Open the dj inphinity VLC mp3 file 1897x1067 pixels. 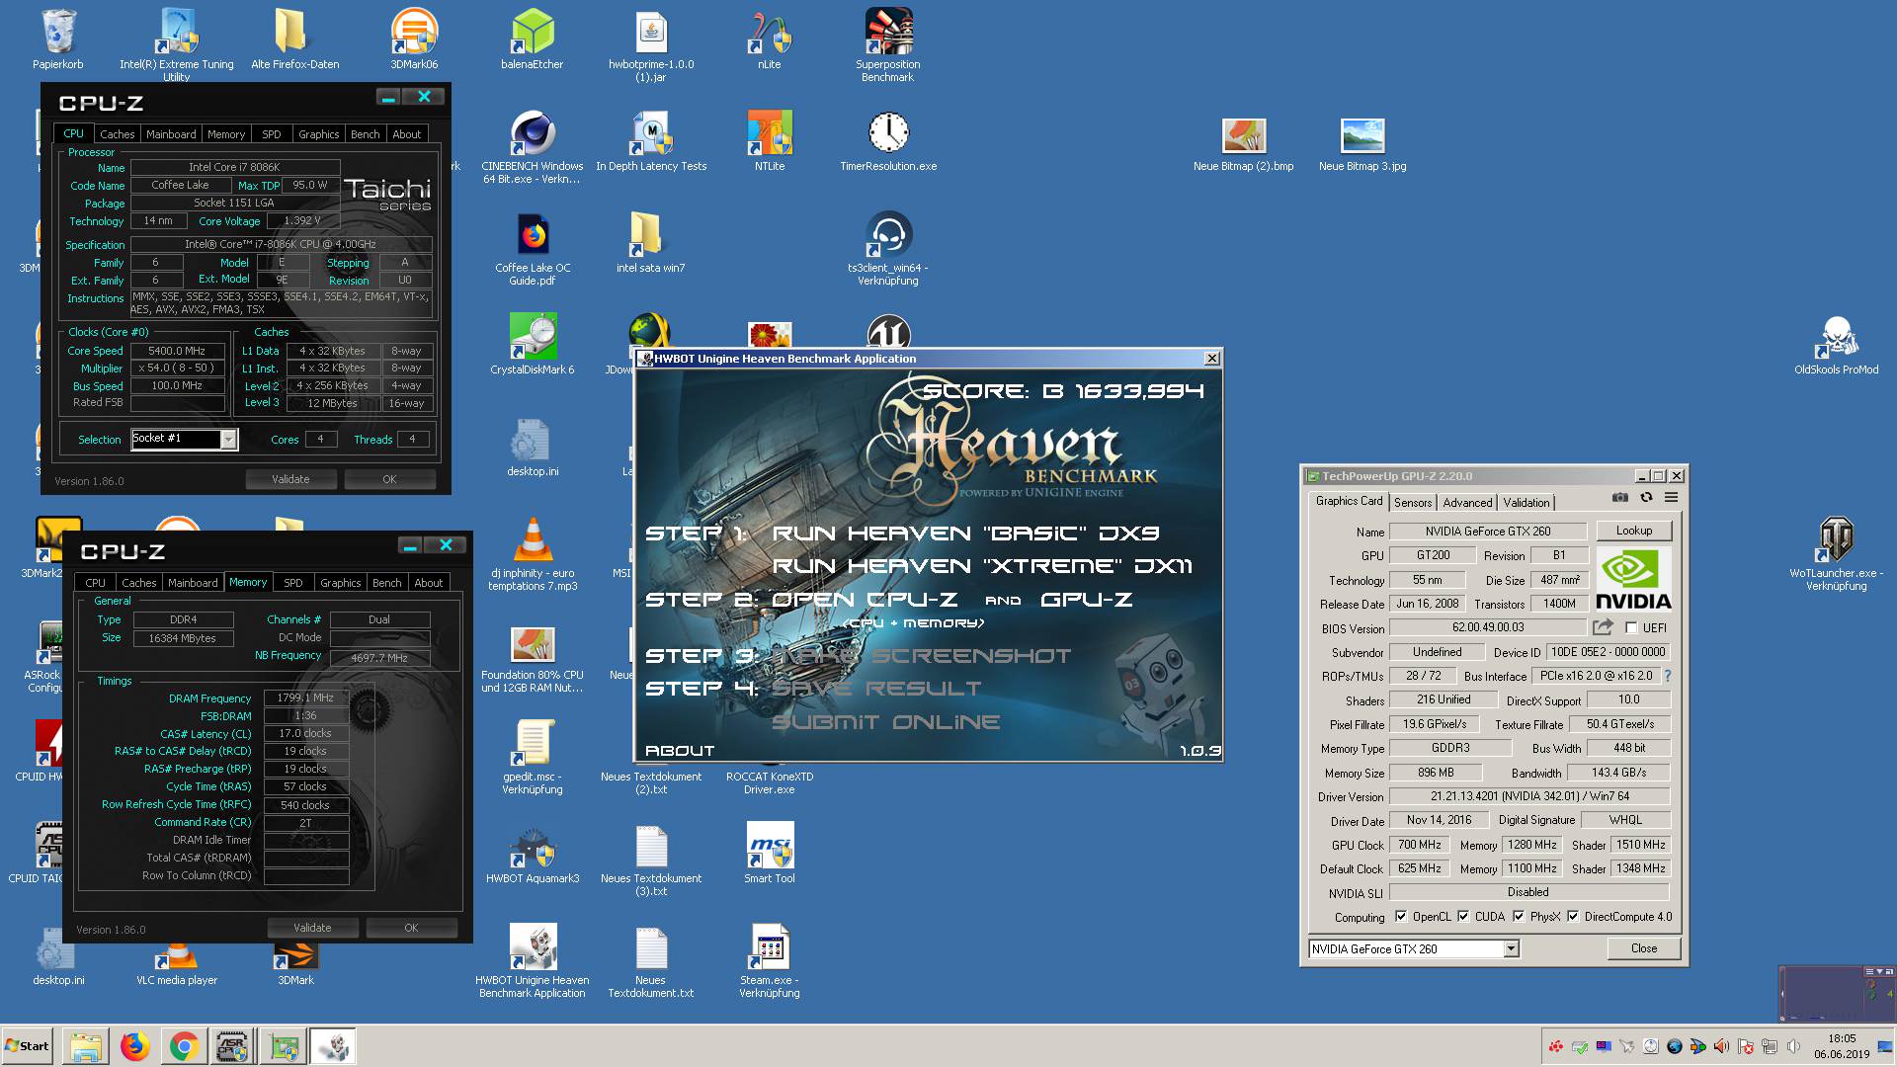coord(533,553)
